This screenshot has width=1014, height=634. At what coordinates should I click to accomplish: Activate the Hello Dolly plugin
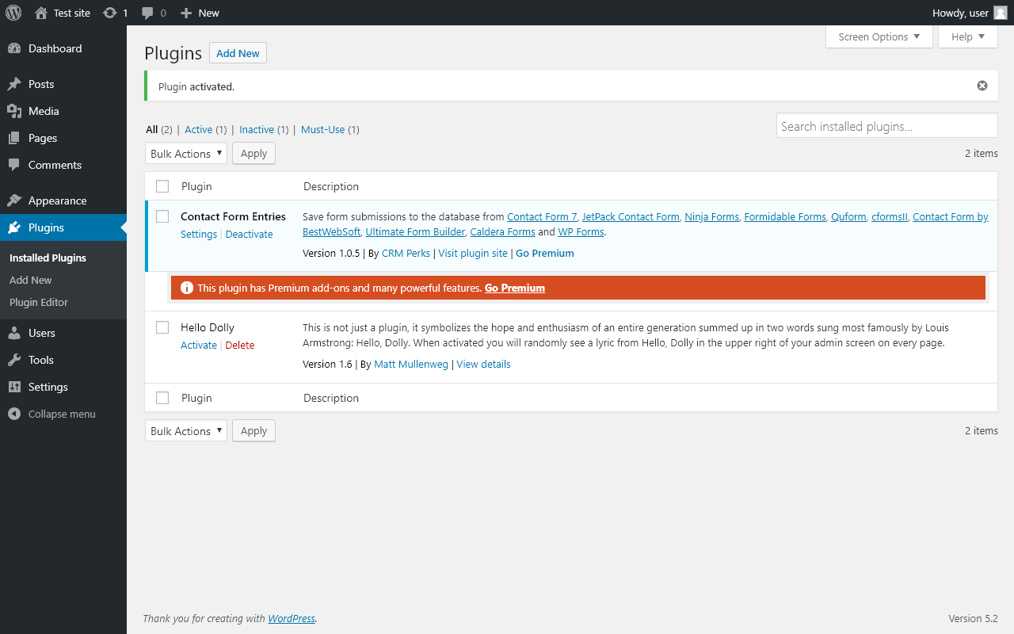point(199,345)
